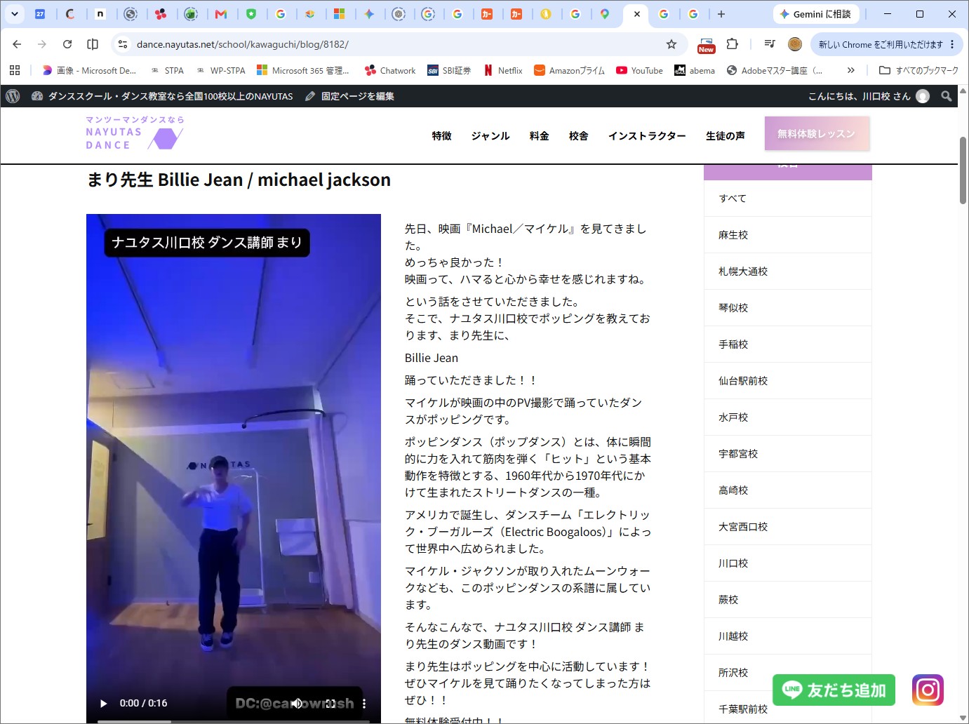969x724 pixels.
Task: Select 仙台駅前校 in school list
Action: (x=787, y=381)
